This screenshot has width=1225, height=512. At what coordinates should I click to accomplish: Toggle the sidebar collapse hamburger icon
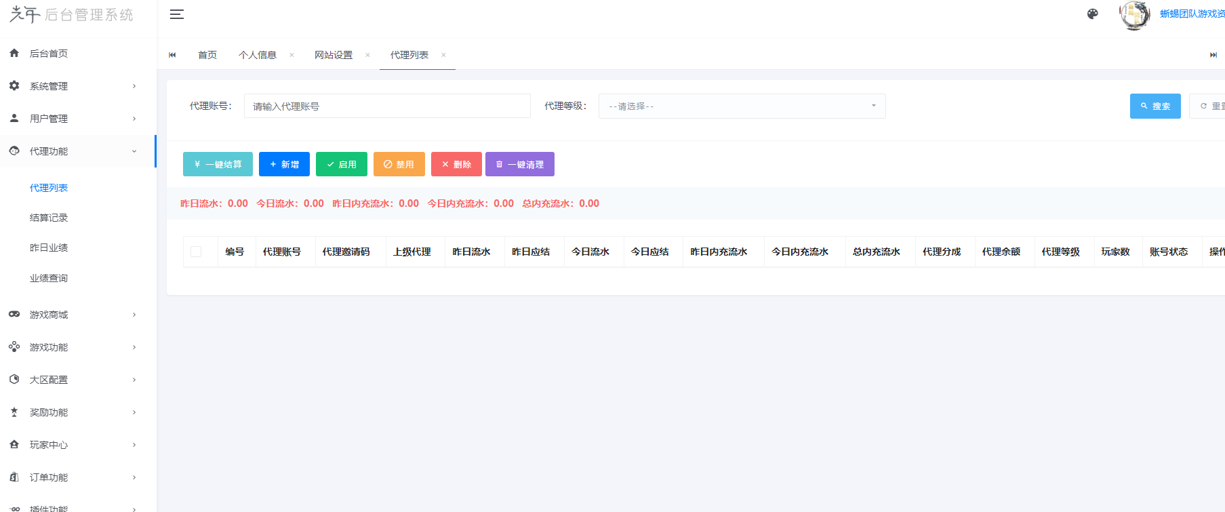pyautogui.click(x=177, y=14)
